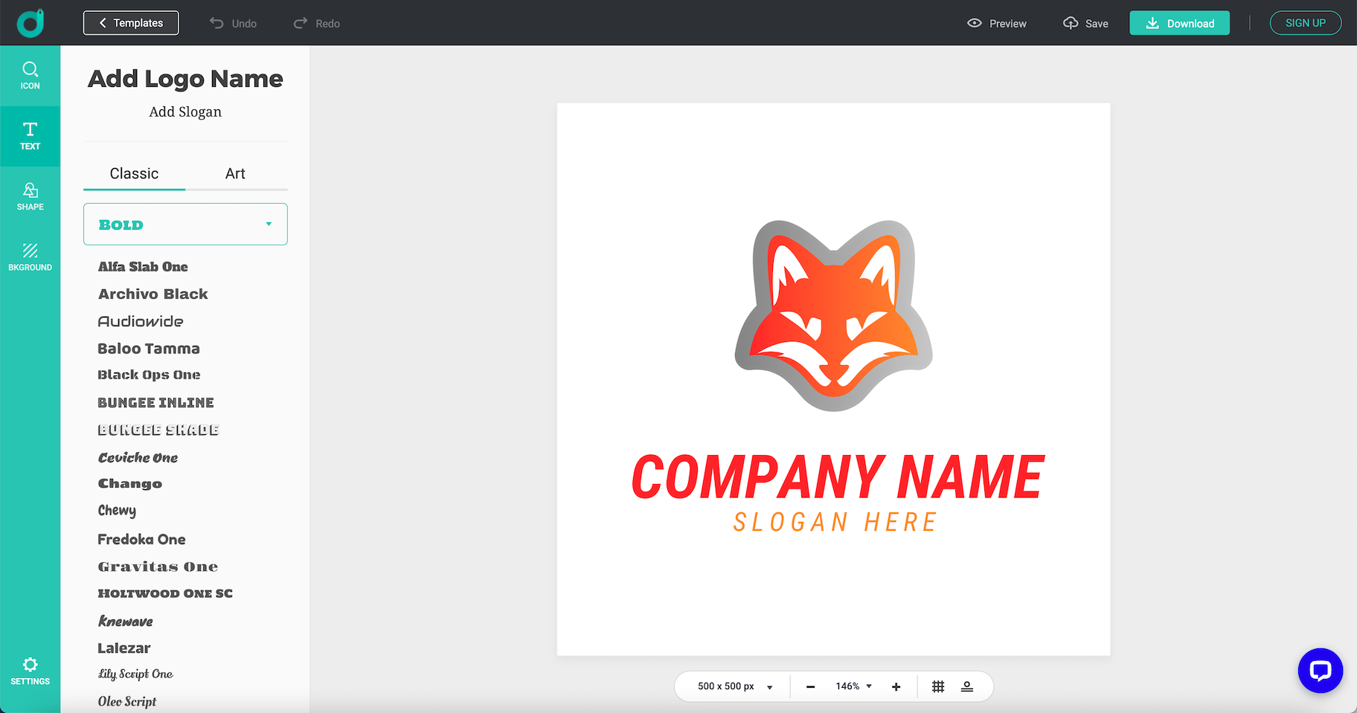Choose the Archivo Black font
Viewport: 1357px width, 713px height.
coord(153,294)
